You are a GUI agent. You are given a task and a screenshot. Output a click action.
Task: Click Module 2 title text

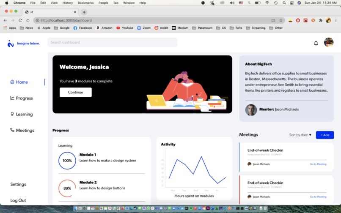(88, 182)
